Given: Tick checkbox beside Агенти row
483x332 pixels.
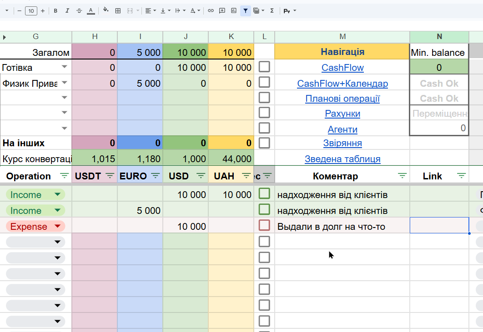Looking at the screenshot, I should [x=264, y=128].
